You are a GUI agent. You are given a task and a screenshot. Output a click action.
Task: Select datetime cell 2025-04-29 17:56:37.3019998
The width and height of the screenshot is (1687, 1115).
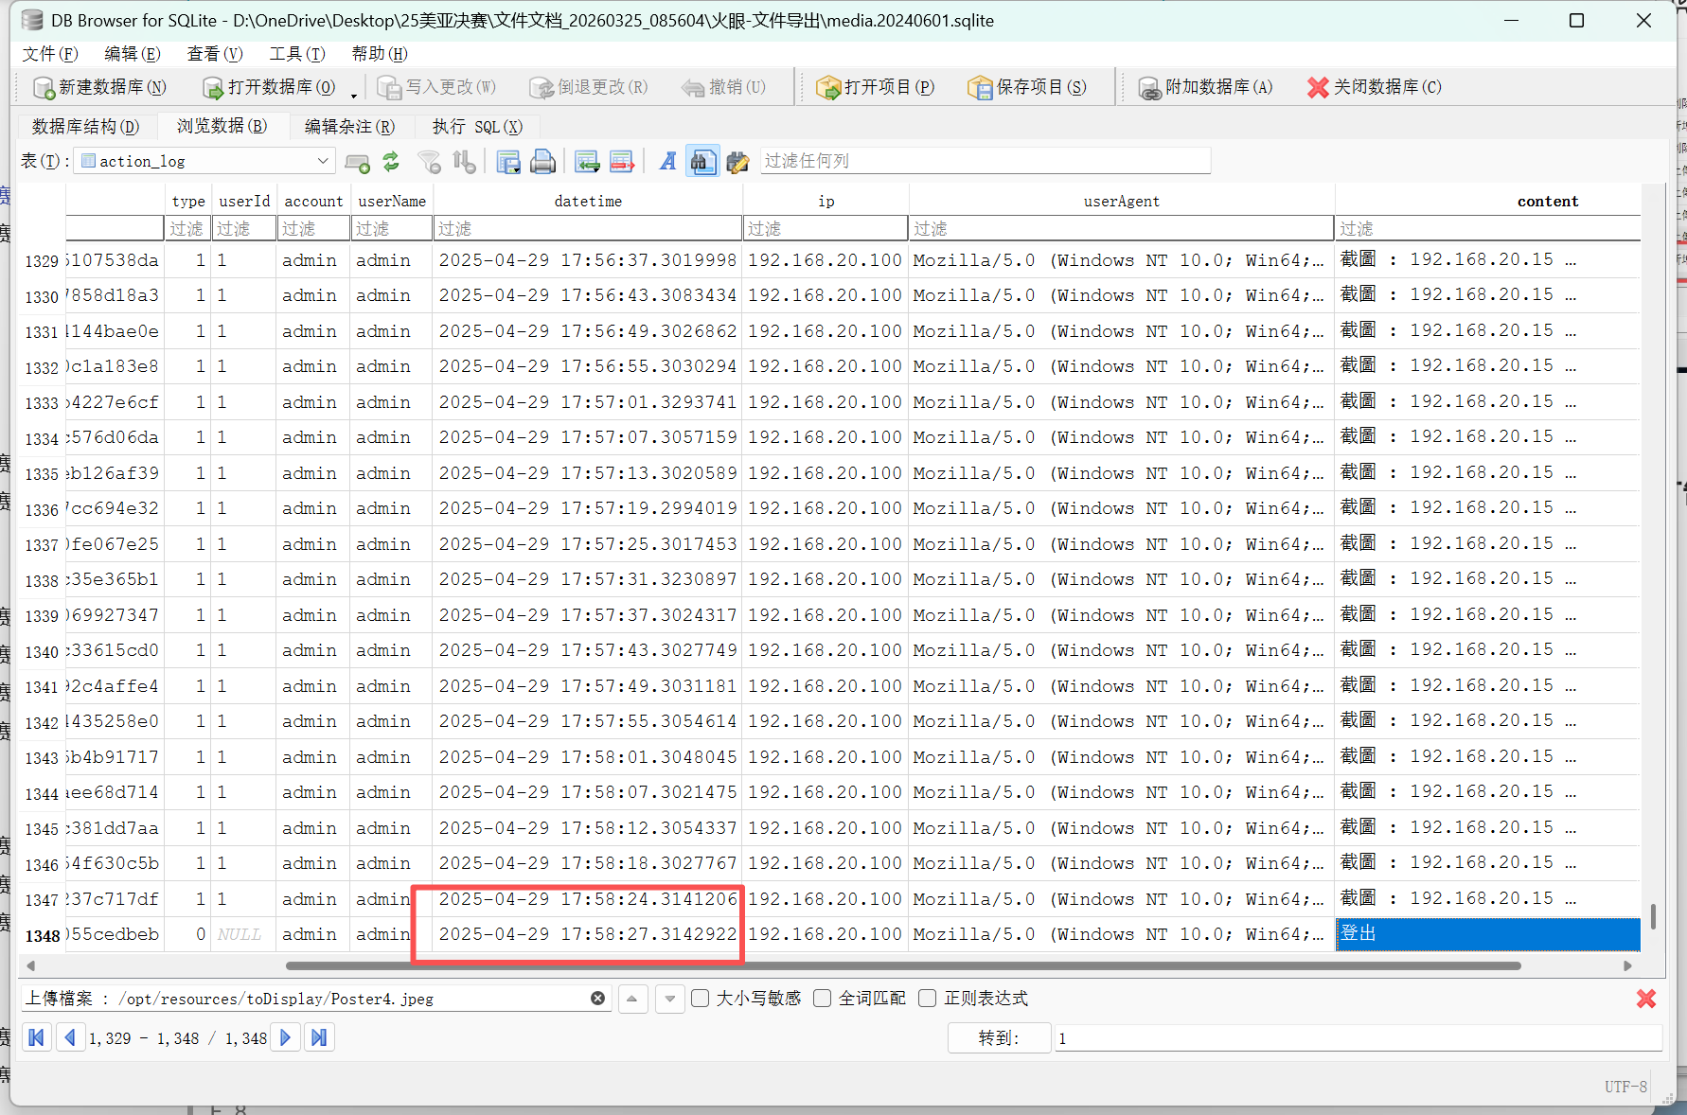pyautogui.click(x=588, y=260)
